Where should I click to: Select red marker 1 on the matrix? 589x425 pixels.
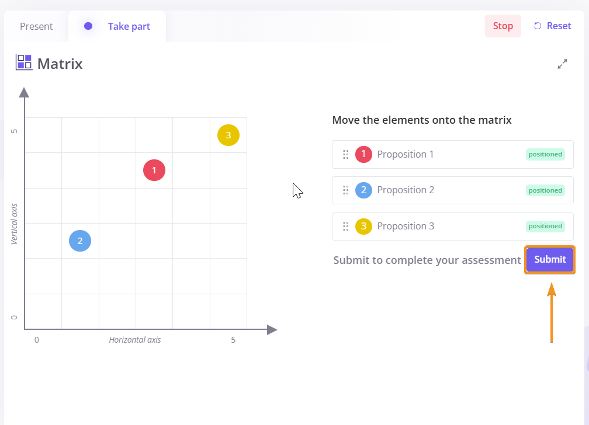click(x=154, y=170)
